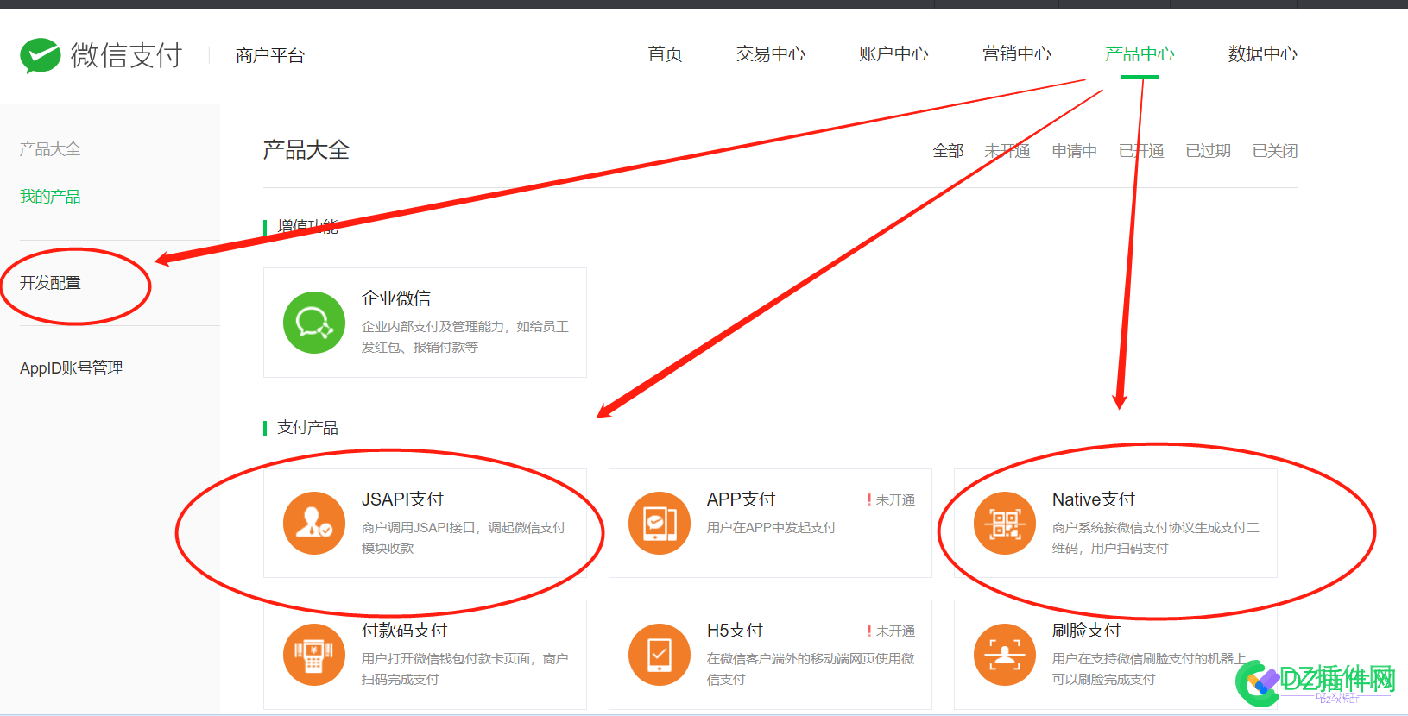The height and width of the screenshot is (716, 1408).
Task: Click 用户在APP中发起支付 description
Action: tap(772, 528)
